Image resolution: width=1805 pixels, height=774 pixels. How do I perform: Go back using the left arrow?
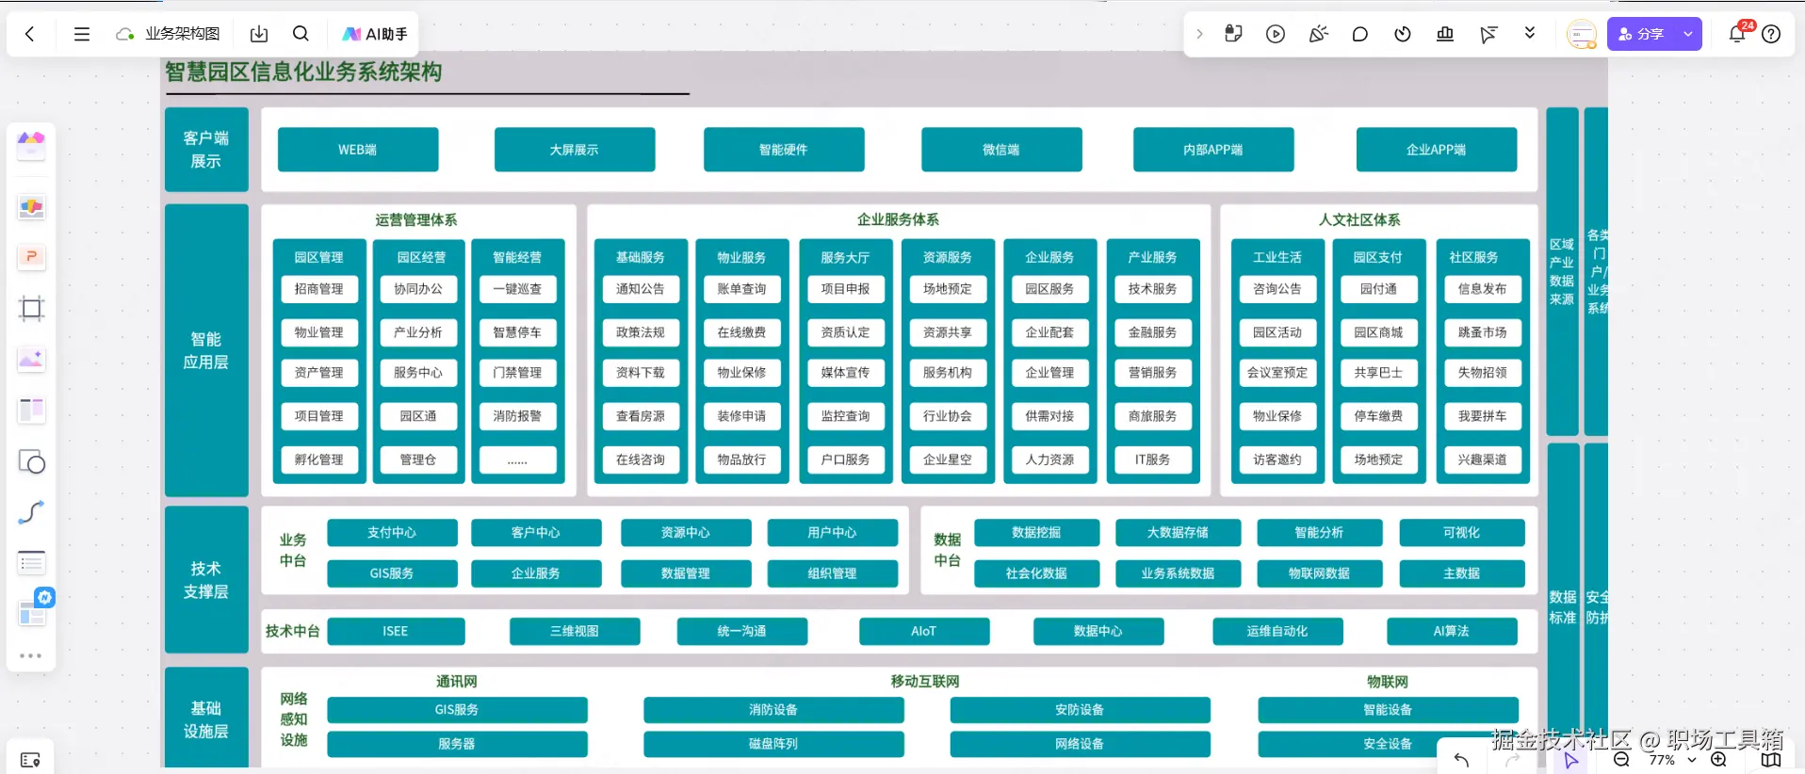(x=30, y=34)
